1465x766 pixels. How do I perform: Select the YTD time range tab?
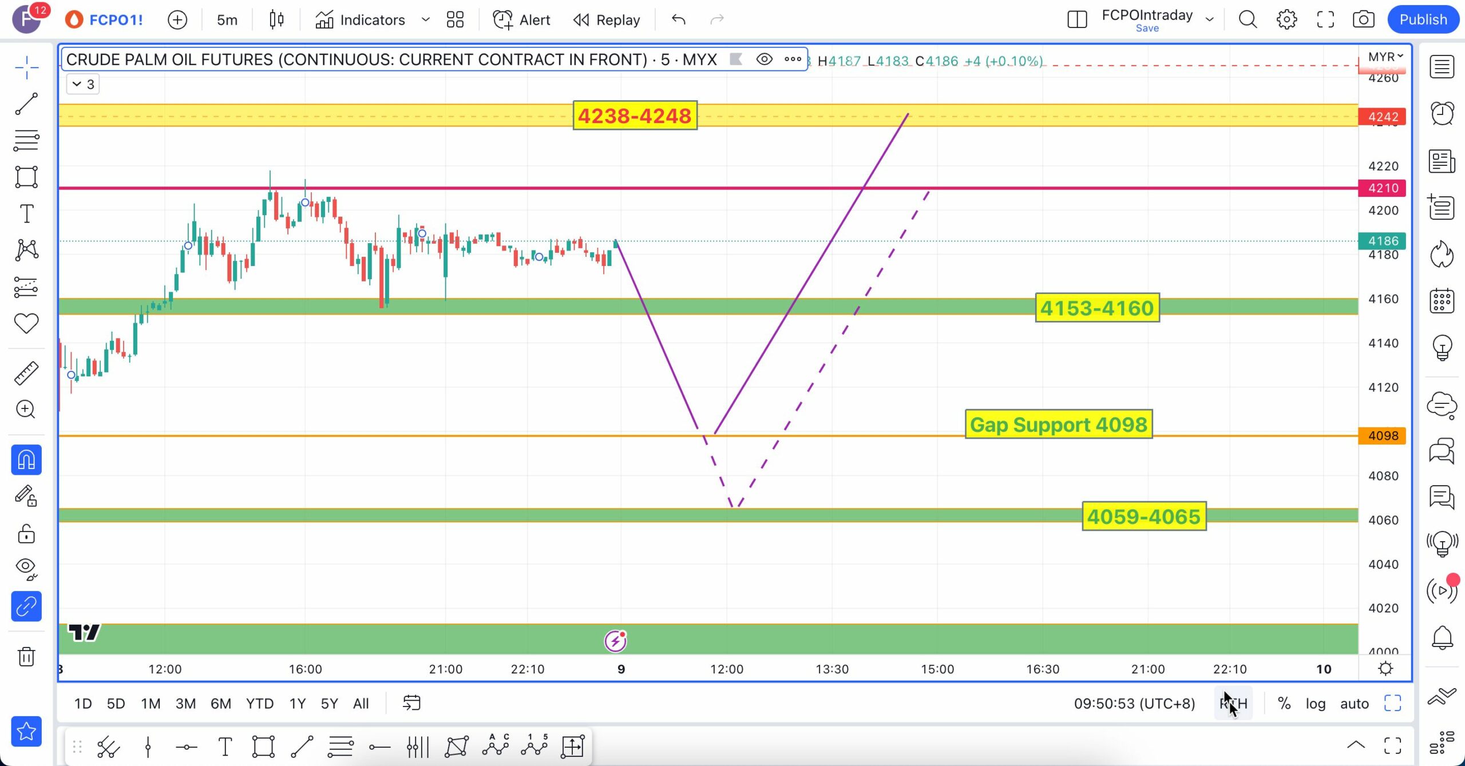(x=259, y=704)
